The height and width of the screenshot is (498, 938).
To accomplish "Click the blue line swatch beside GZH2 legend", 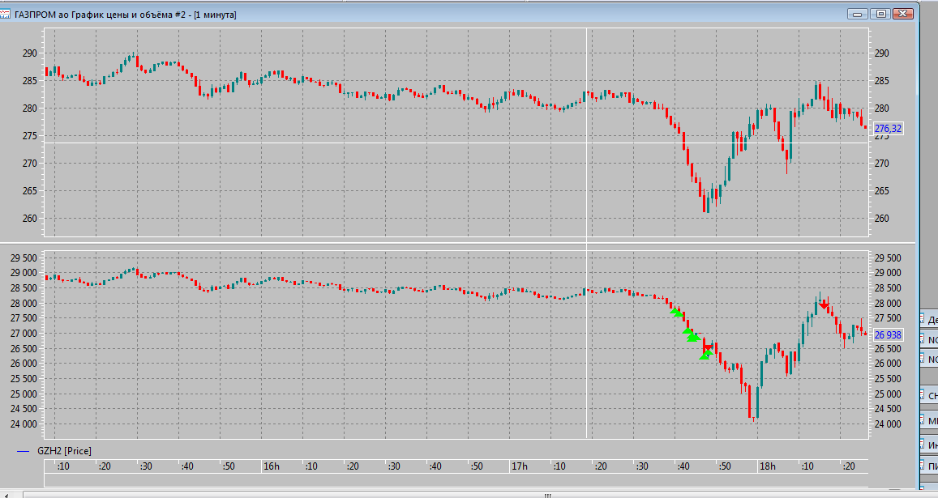I will [x=24, y=451].
